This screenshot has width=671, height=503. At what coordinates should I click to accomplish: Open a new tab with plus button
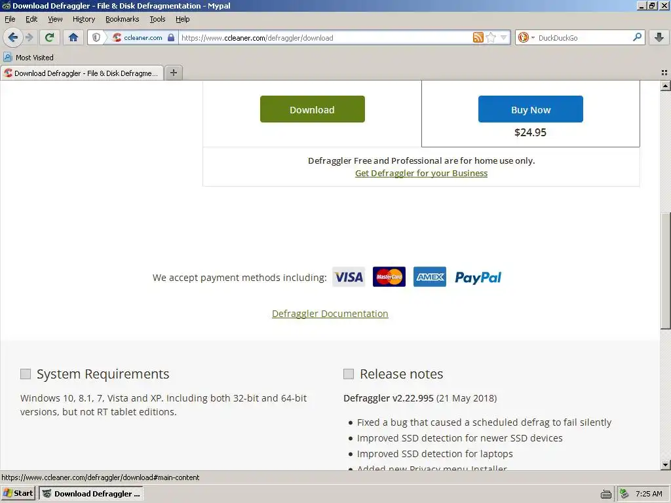(173, 73)
